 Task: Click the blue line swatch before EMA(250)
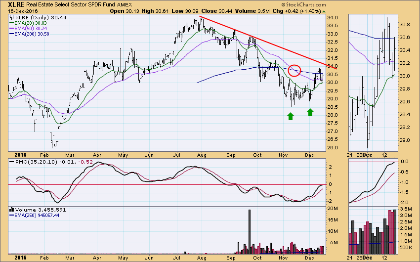click(11, 216)
